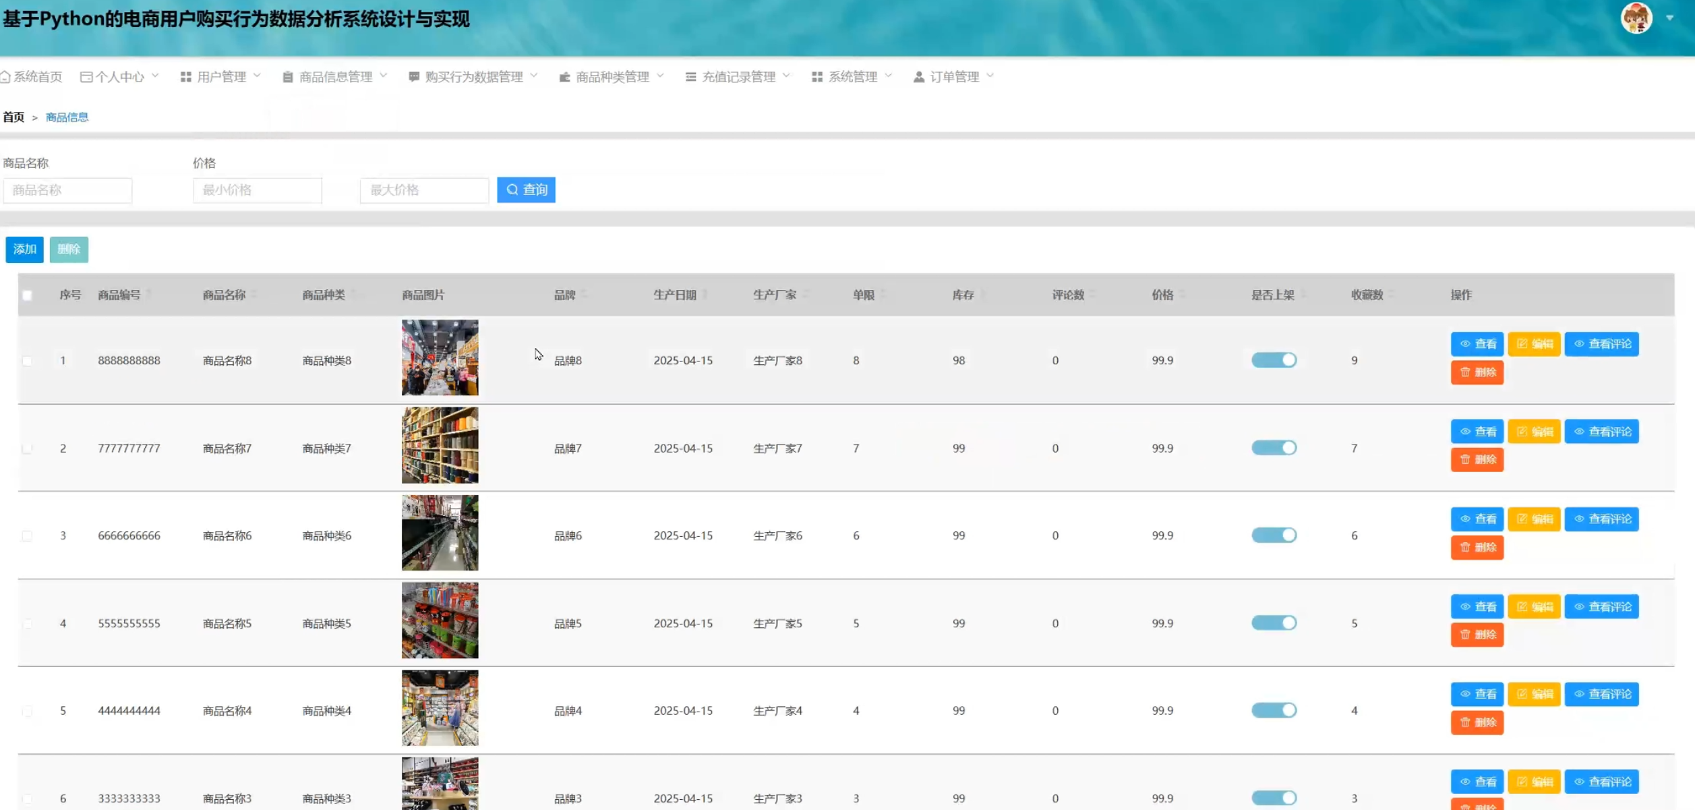
Task: Sort by 价格 column arrows
Action: click(x=1182, y=294)
